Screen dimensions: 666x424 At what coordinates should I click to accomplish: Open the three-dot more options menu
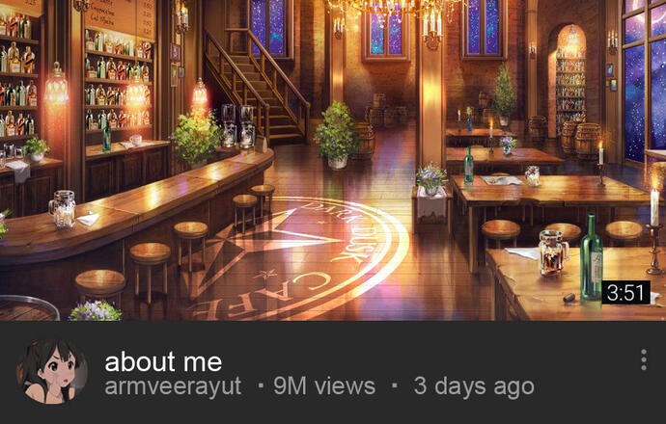coord(644,360)
